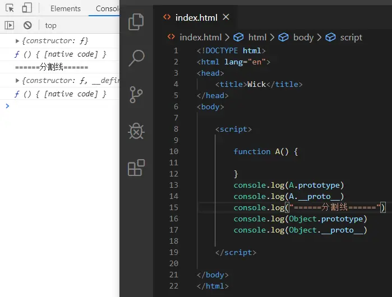Clear console with the circle-slash icon
Viewport: 392px width, 297px height.
click(27, 25)
